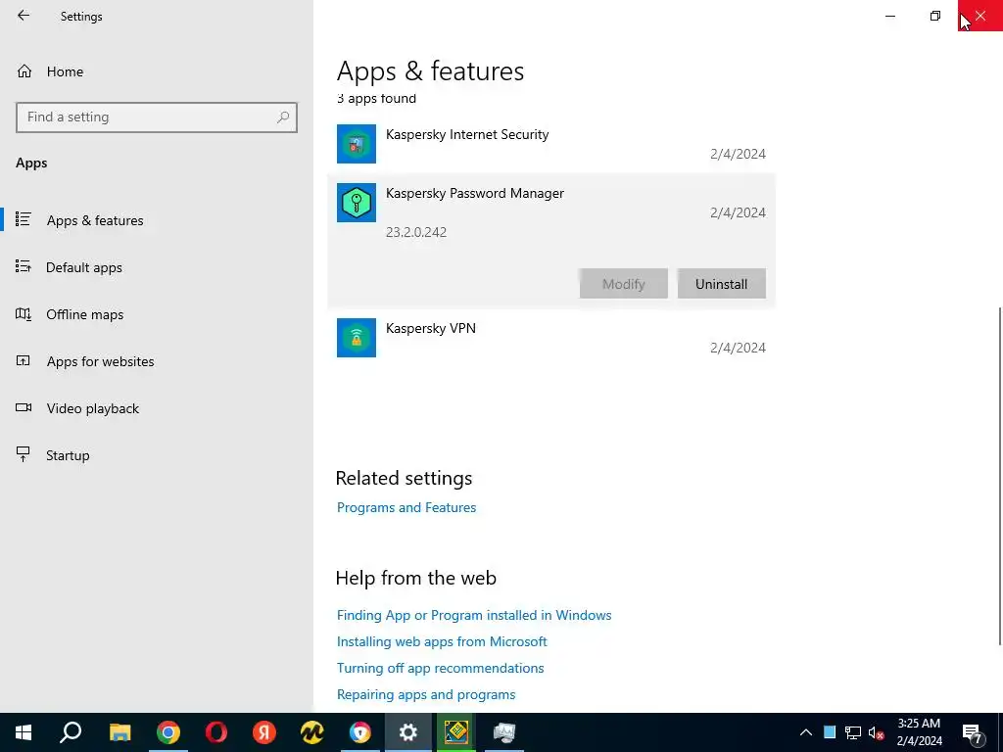Viewport: 1003px width, 752px height.
Task: Click the blue square tray icon
Action: (830, 732)
